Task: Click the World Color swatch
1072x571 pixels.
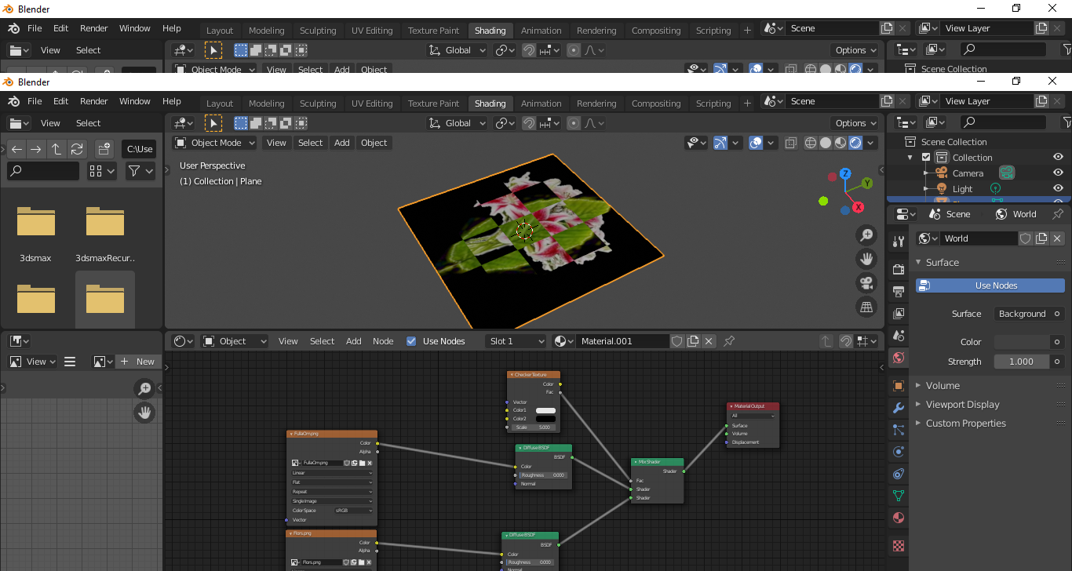Action: coord(1022,342)
